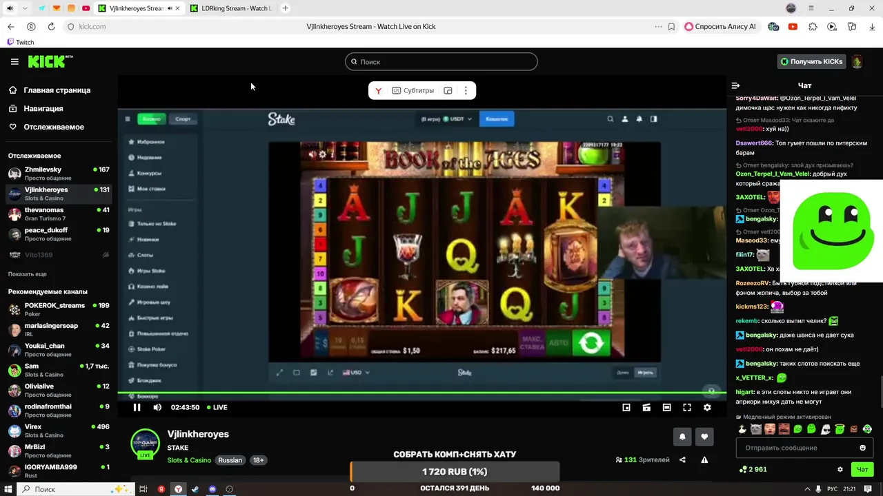Open Virex recommended channel

coord(59,431)
